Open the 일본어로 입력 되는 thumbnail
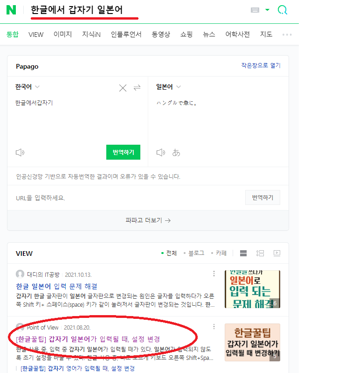This screenshot has width=352, height=373. pos(252,289)
